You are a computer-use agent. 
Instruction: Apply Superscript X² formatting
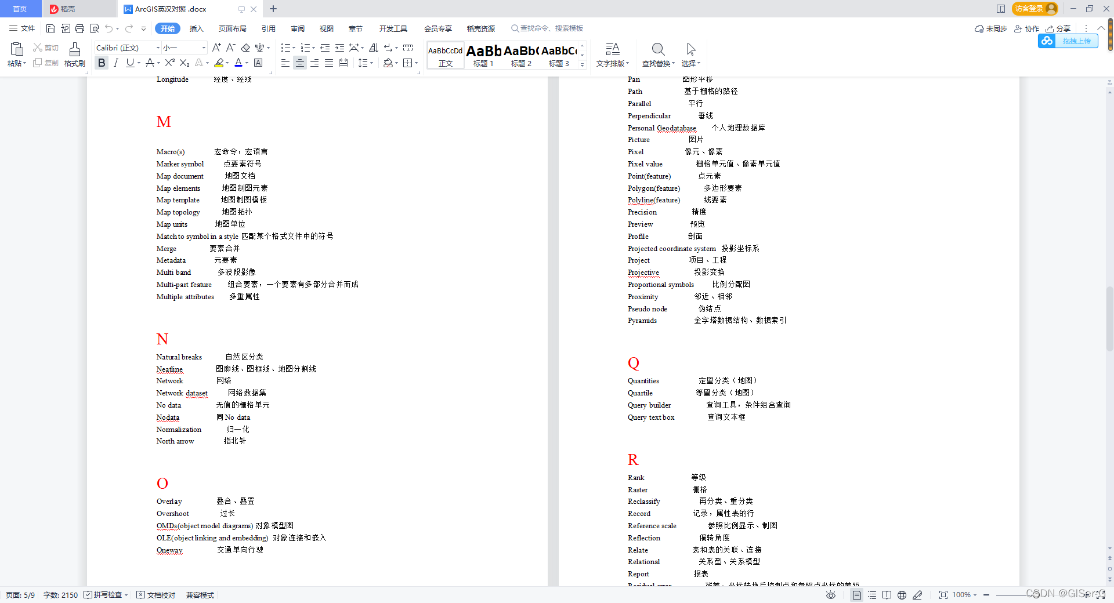[x=169, y=63]
